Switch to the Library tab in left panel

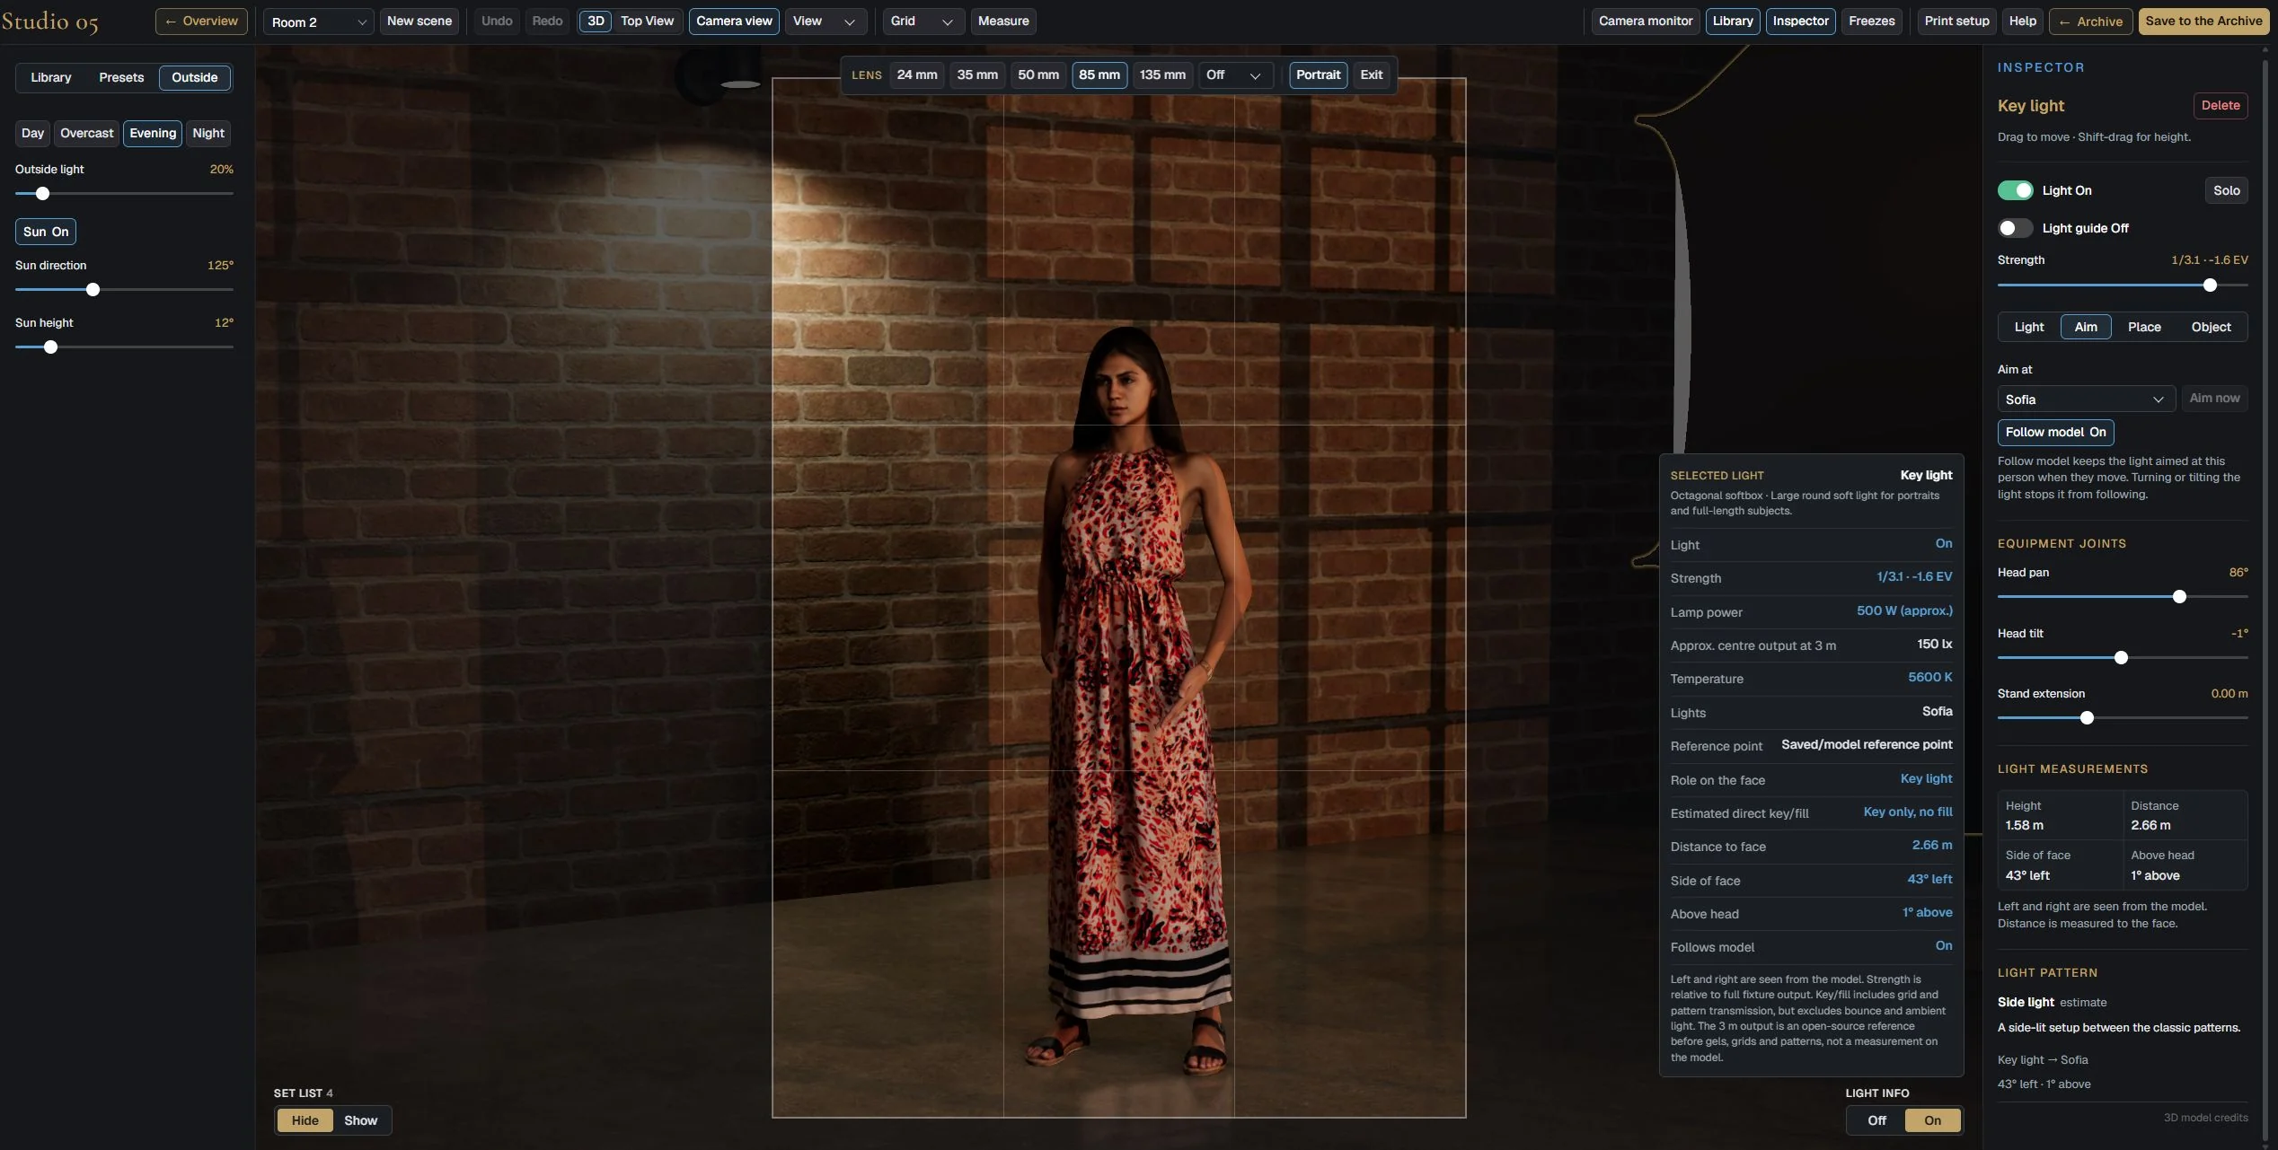[51, 78]
